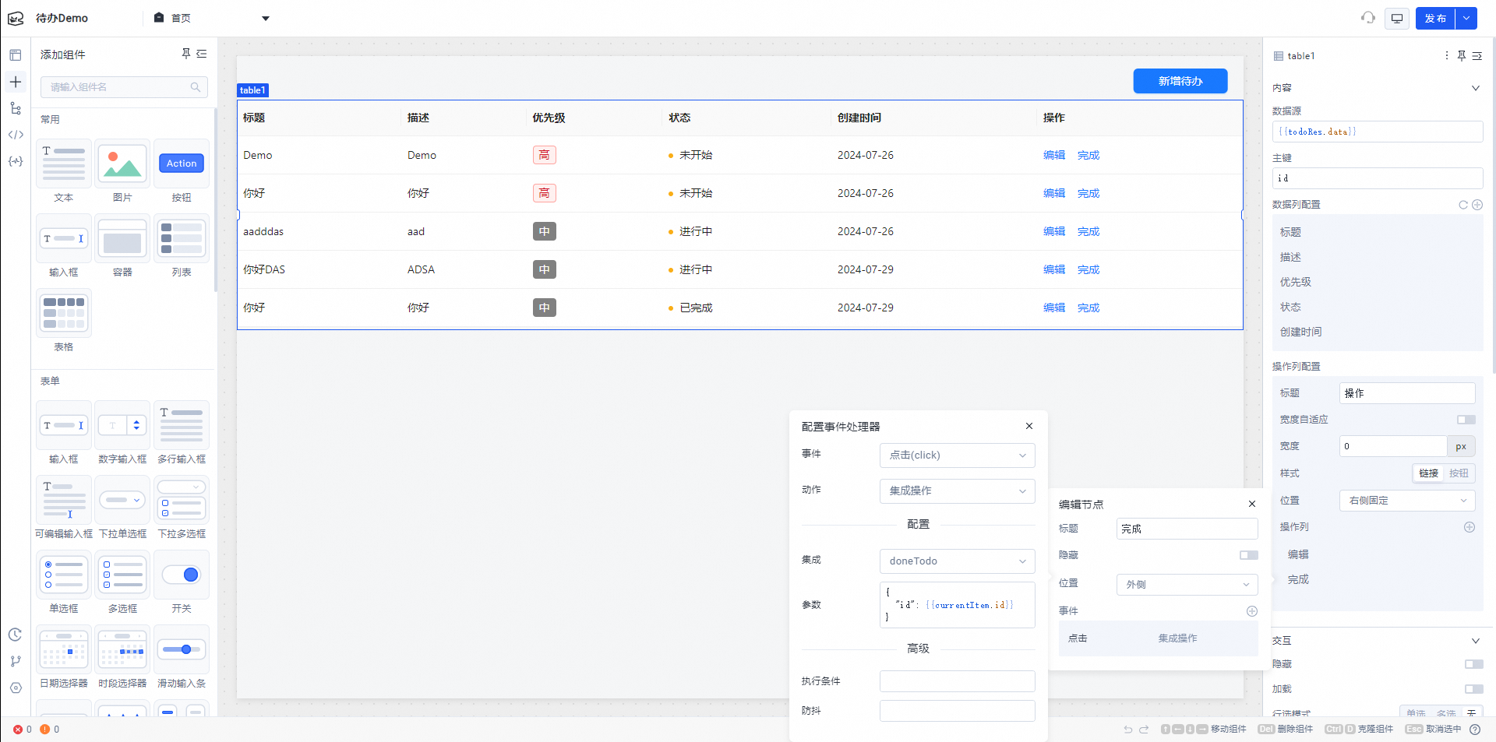Open the width unit px selector
This screenshot has height=742, width=1496.
pos(1461,446)
